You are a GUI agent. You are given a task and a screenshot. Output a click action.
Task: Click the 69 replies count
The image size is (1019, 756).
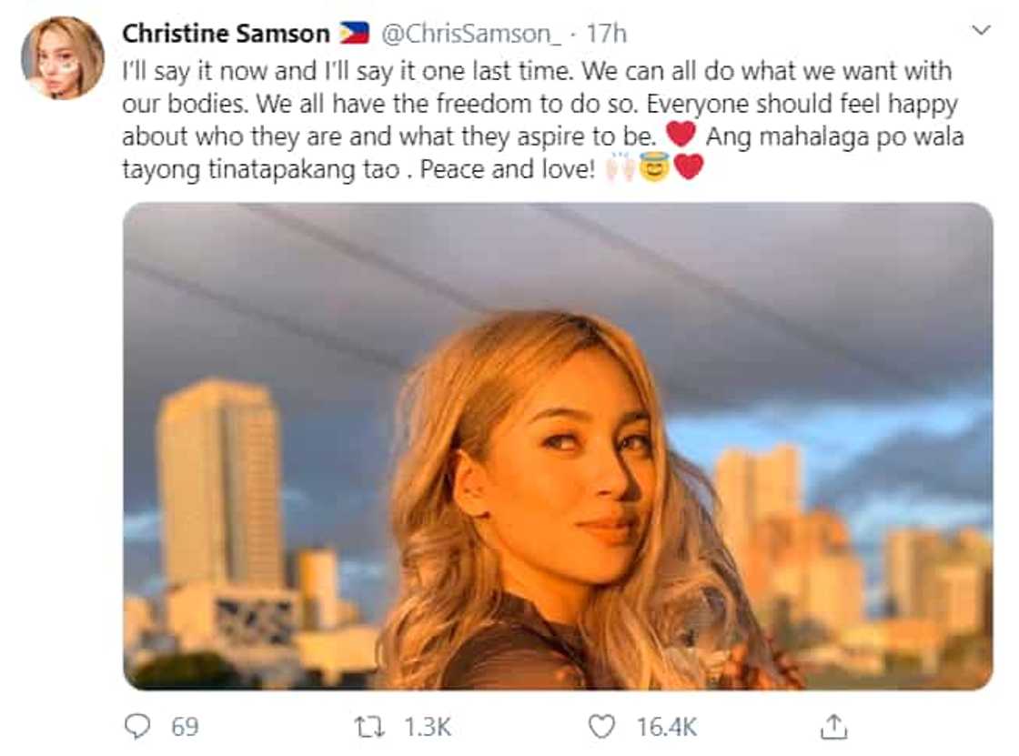point(186,726)
